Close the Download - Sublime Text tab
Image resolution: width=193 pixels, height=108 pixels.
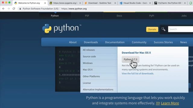tap(115, 3)
